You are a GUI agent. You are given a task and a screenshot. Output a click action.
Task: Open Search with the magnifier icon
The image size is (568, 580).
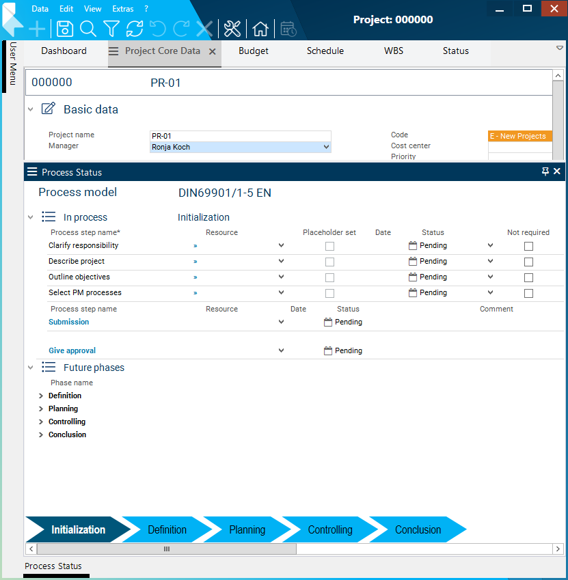coord(88,29)
